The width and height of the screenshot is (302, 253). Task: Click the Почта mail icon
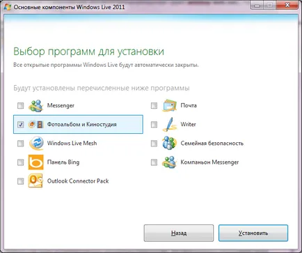tap(170, 106)
